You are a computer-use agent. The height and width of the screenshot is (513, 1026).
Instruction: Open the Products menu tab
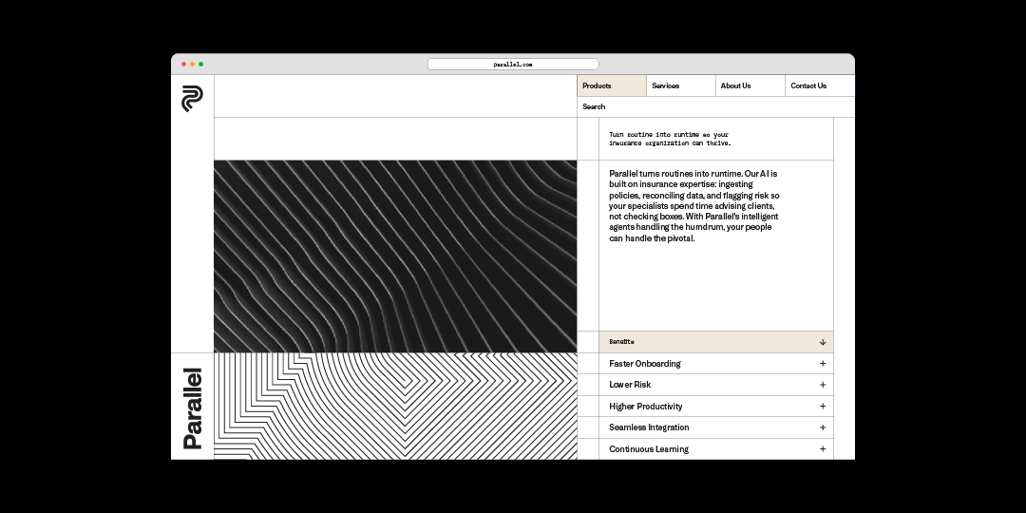click(612, 85)
